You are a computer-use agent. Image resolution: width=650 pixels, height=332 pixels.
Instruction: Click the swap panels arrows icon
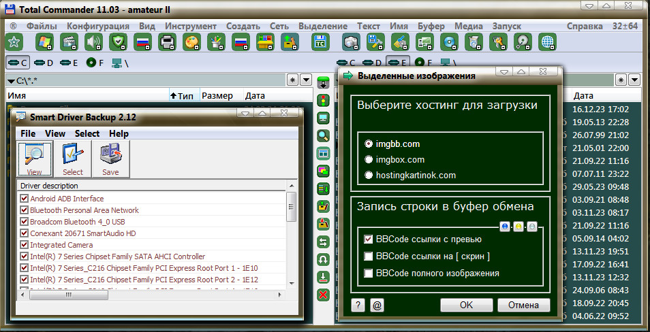coord(323,242)
